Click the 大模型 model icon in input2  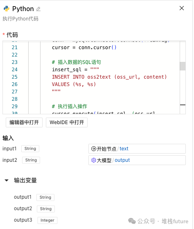(93, 160)
